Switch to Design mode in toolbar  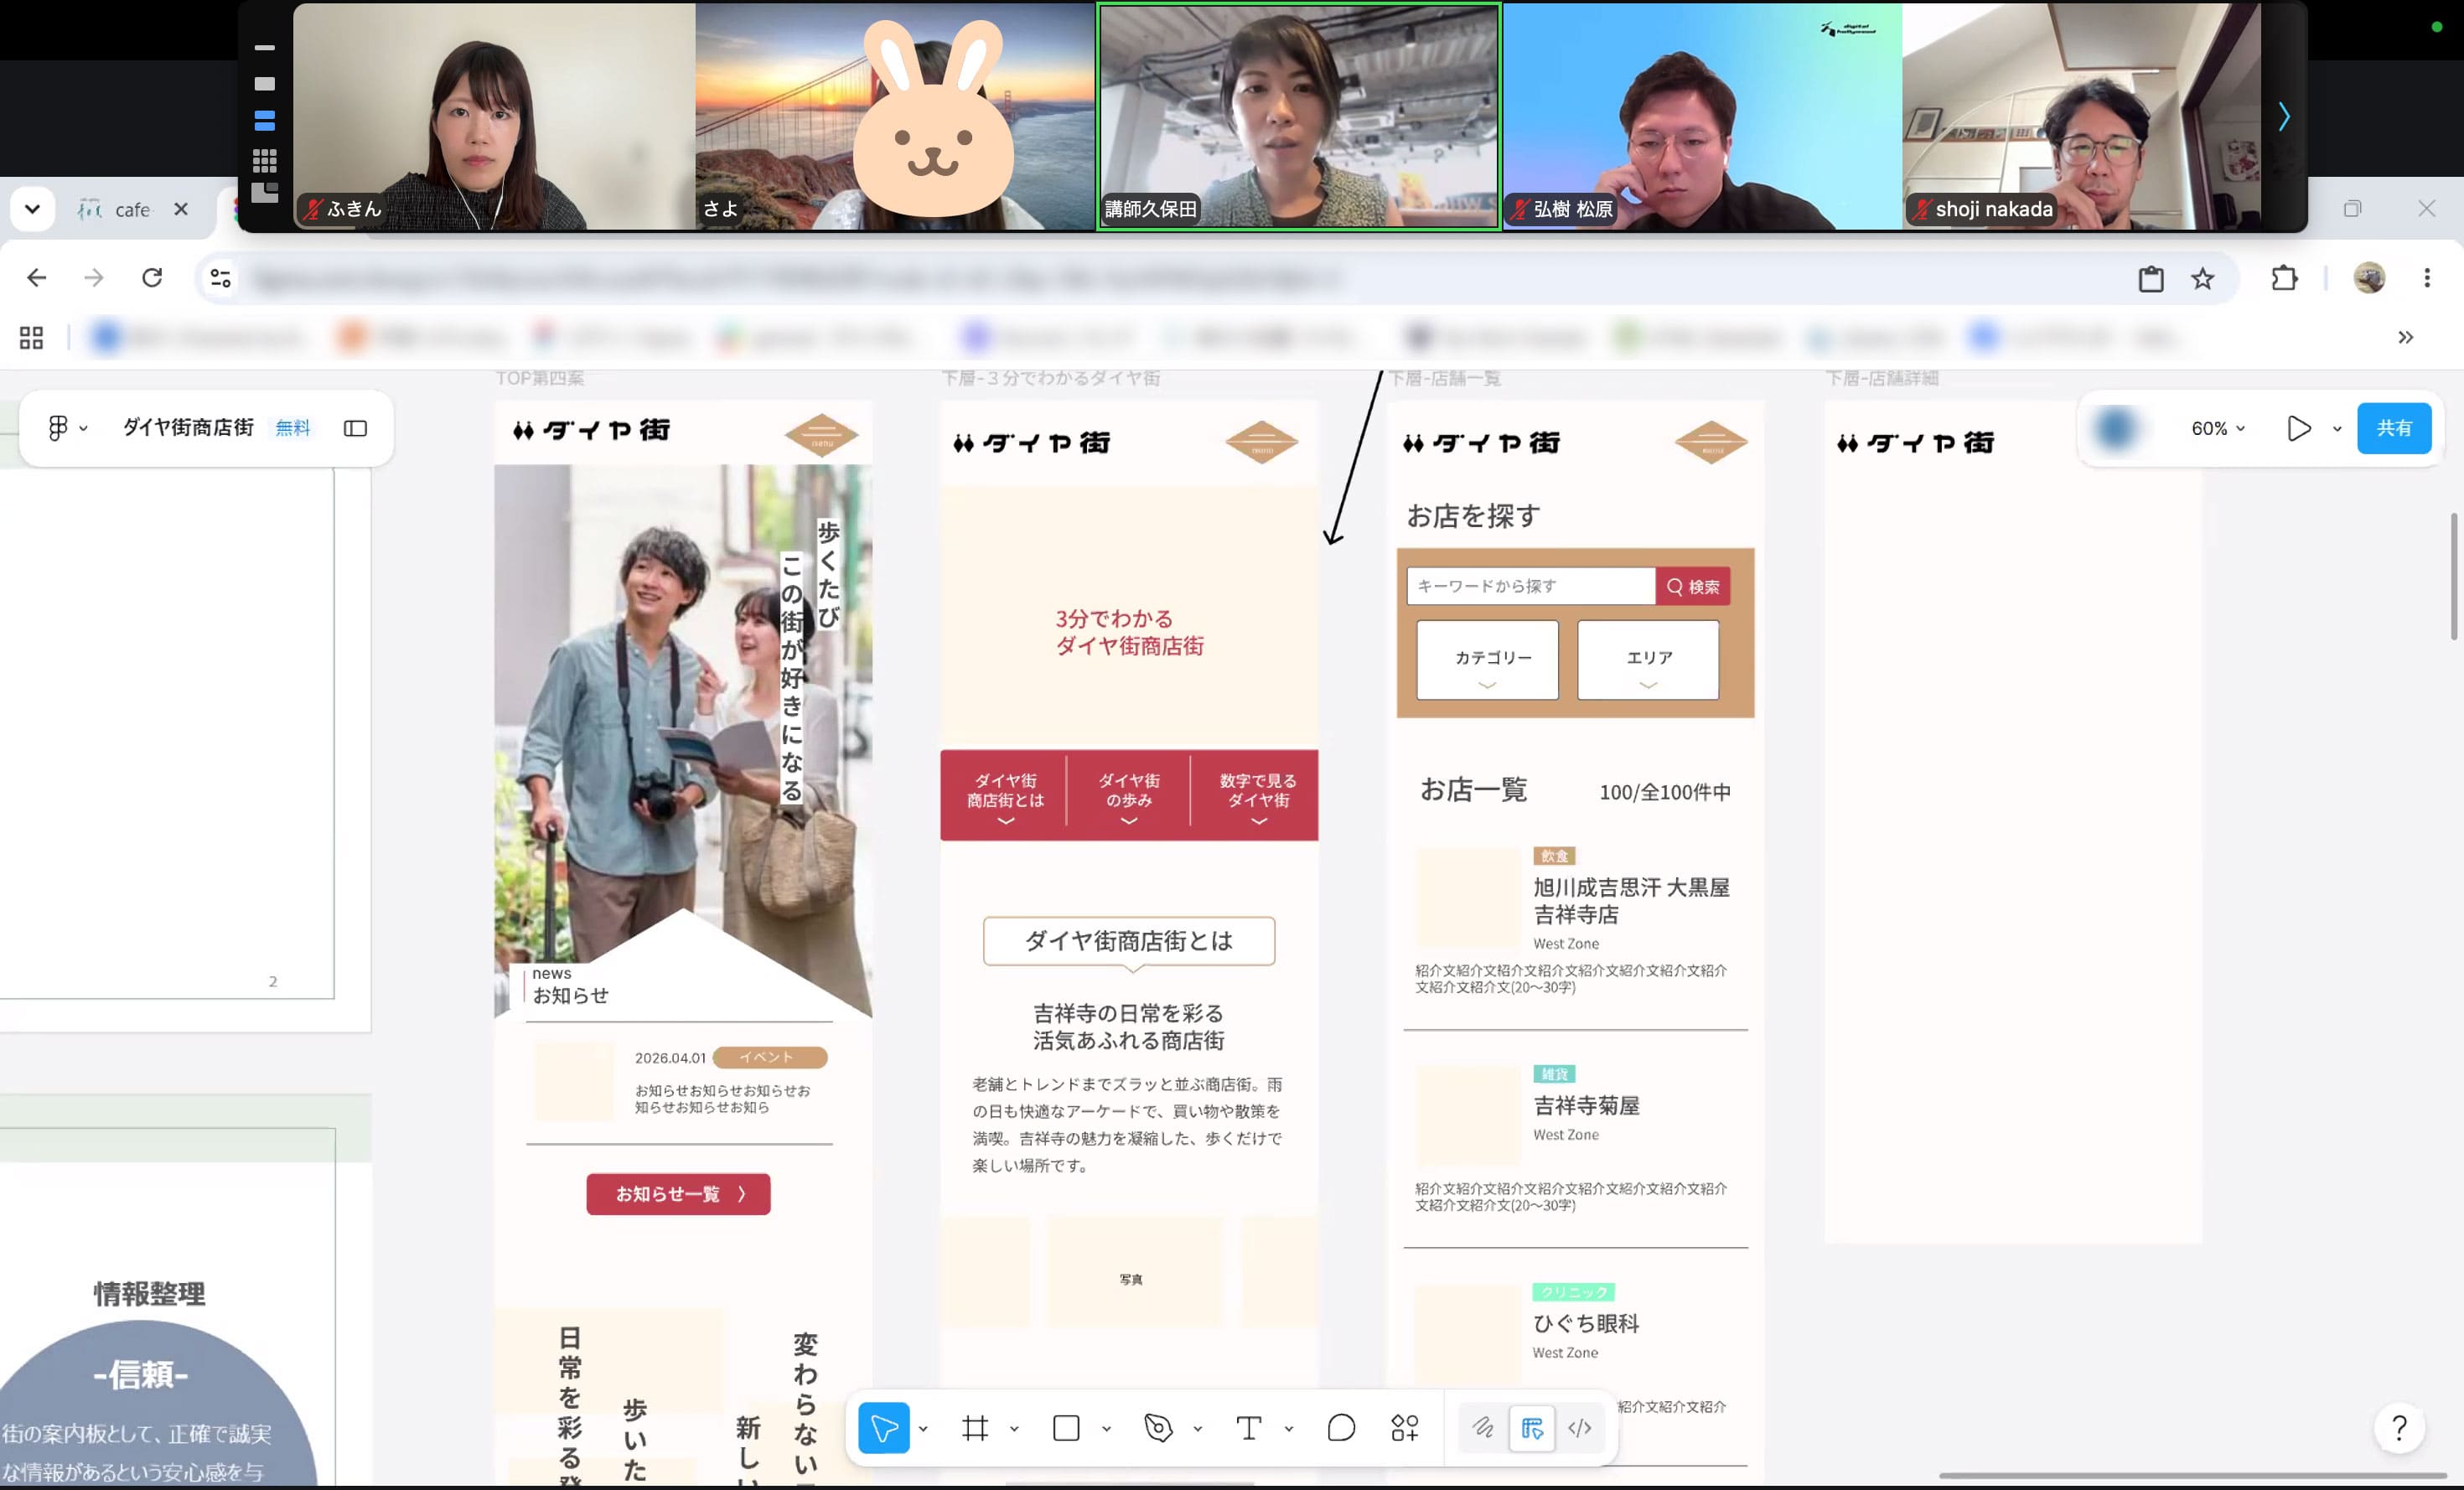click(x=1532, y=1428)
